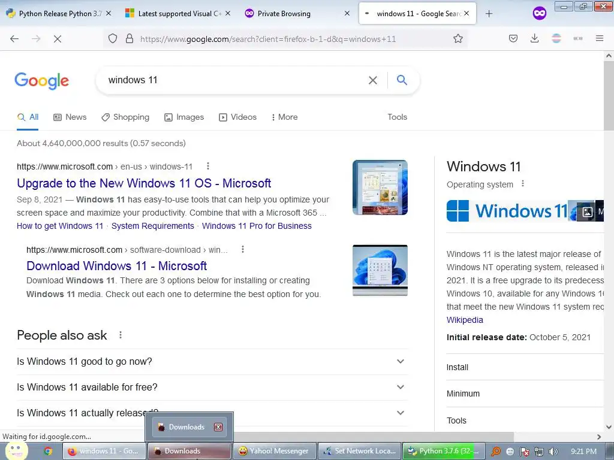Expand the Install section in knowledge panel
The height and width of the screenshot is (460, 614).
coord(525,367)
